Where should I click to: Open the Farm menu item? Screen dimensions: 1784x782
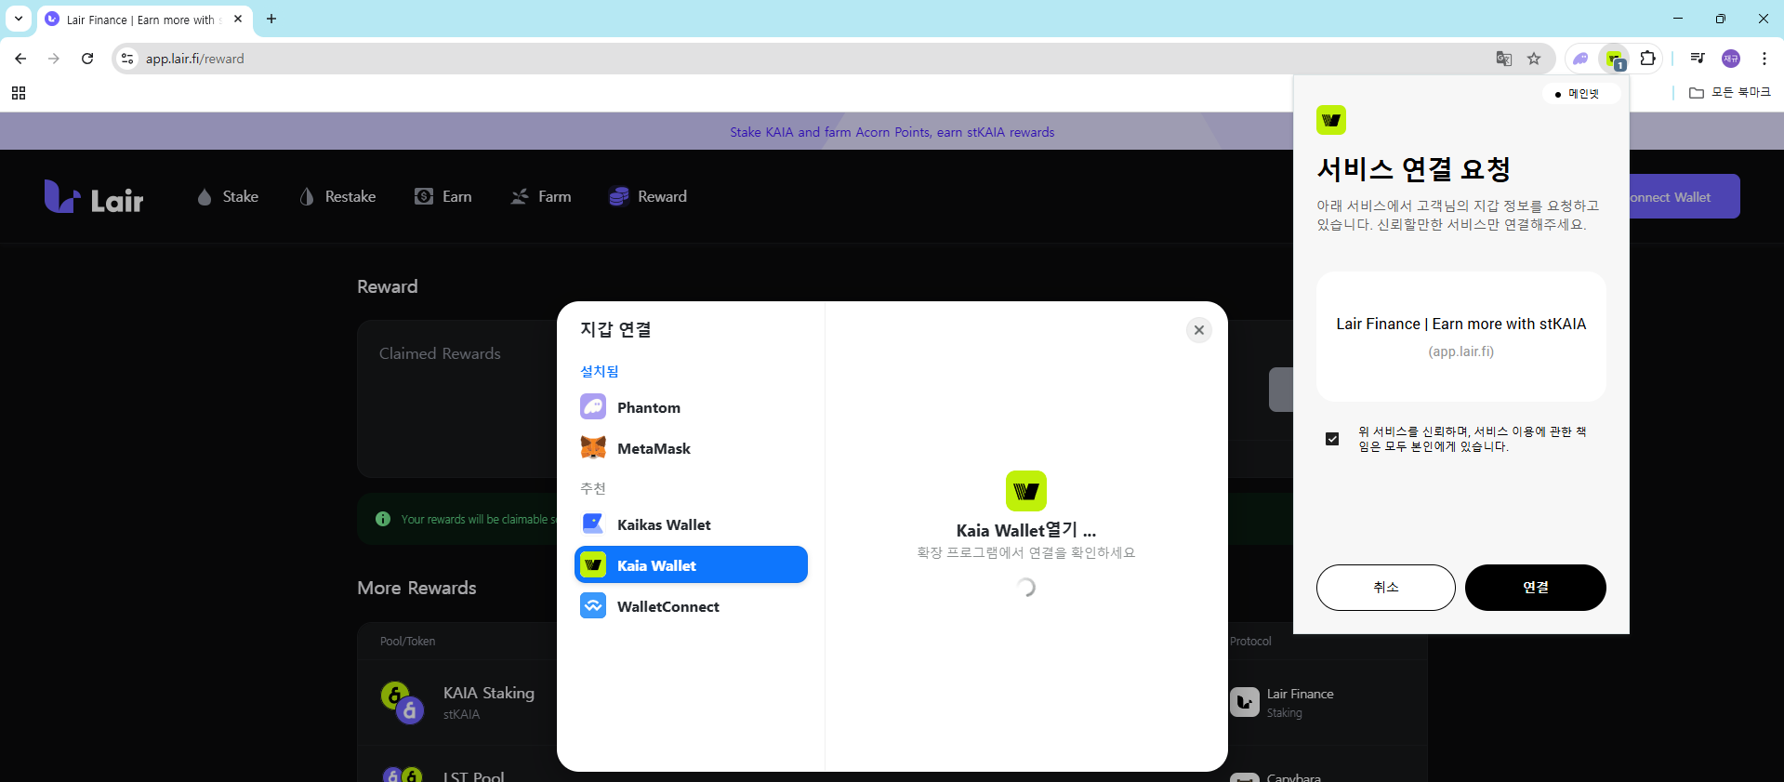click(541, 196)
